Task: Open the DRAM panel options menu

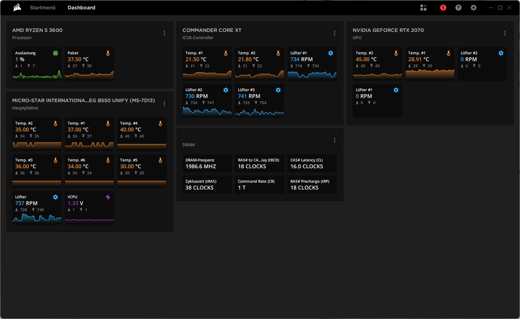Action: click(x=335, y=141)
